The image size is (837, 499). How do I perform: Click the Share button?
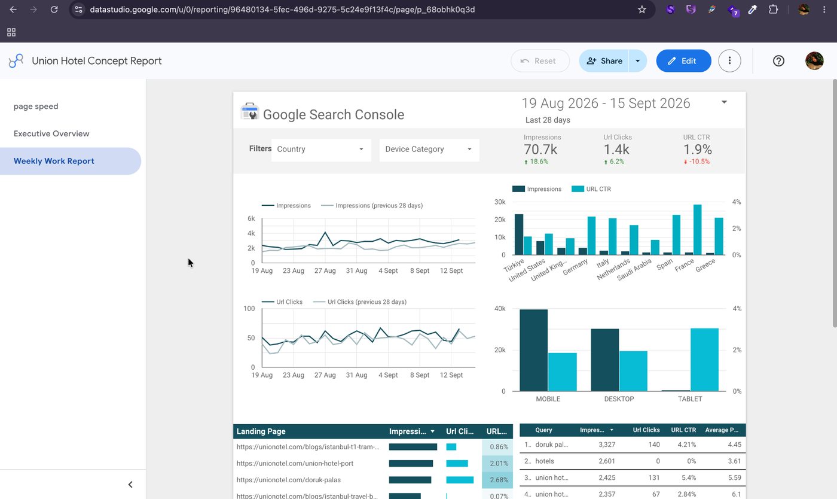tap(604, 61)
